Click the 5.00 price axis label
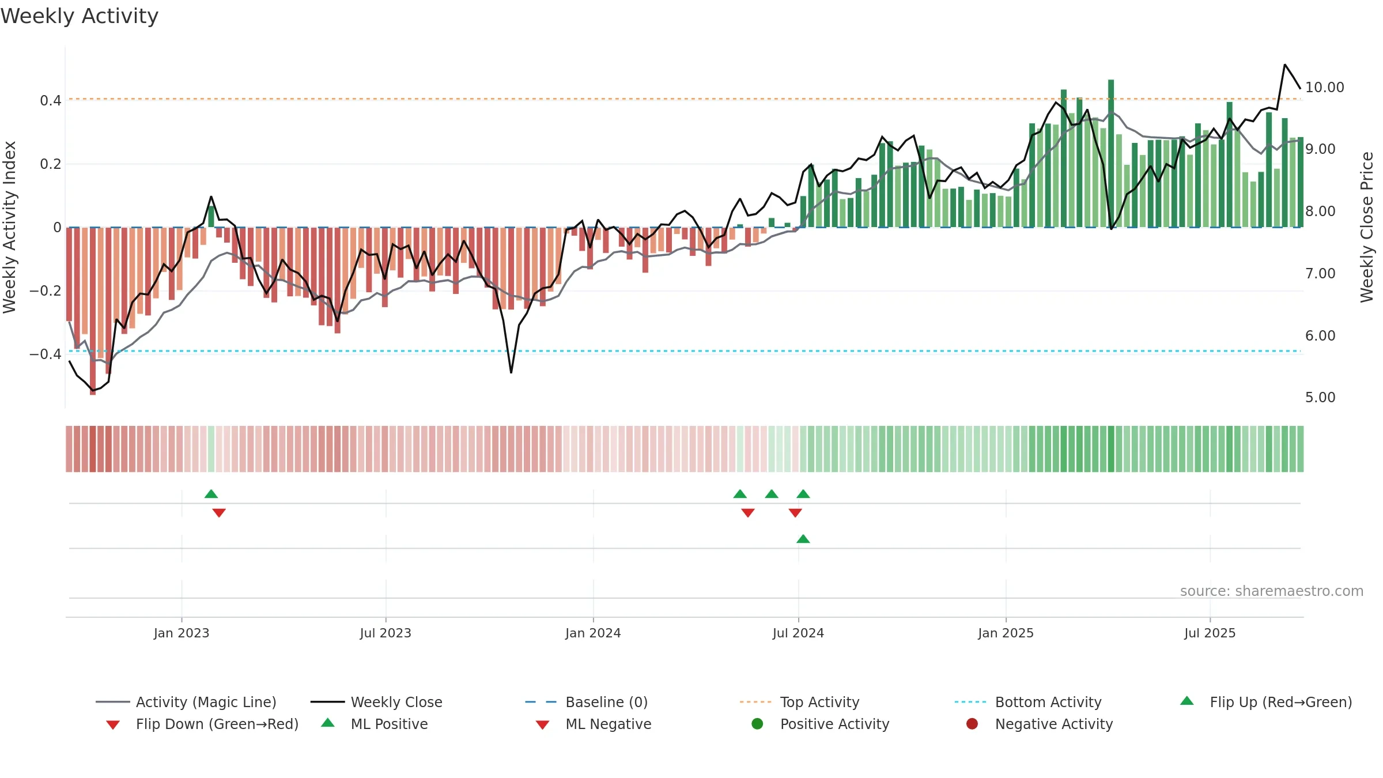 coord(1320,397)
